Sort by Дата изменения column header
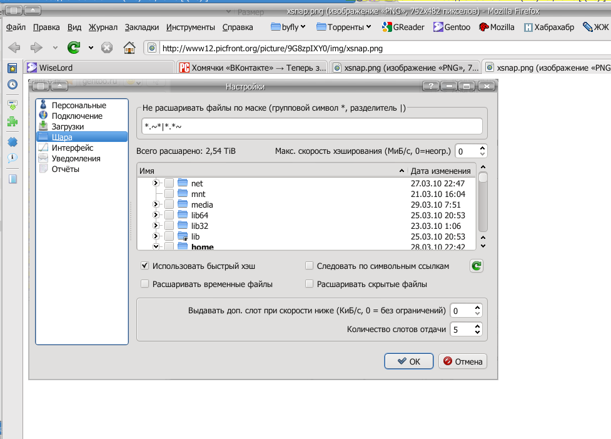The height and width of the screenshot is (439, 611). pos(442,171)
